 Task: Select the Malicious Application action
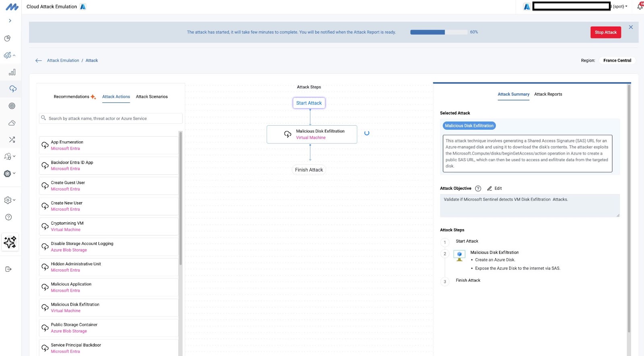[109, 287]
